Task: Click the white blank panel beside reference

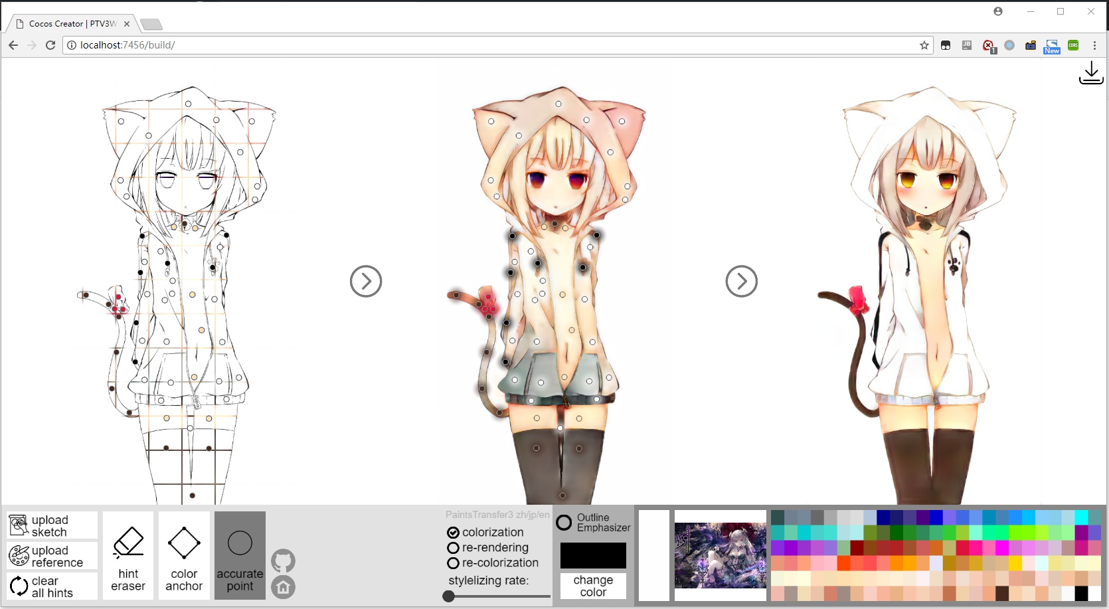Action: pyautogui.click(x=654, y=555)
